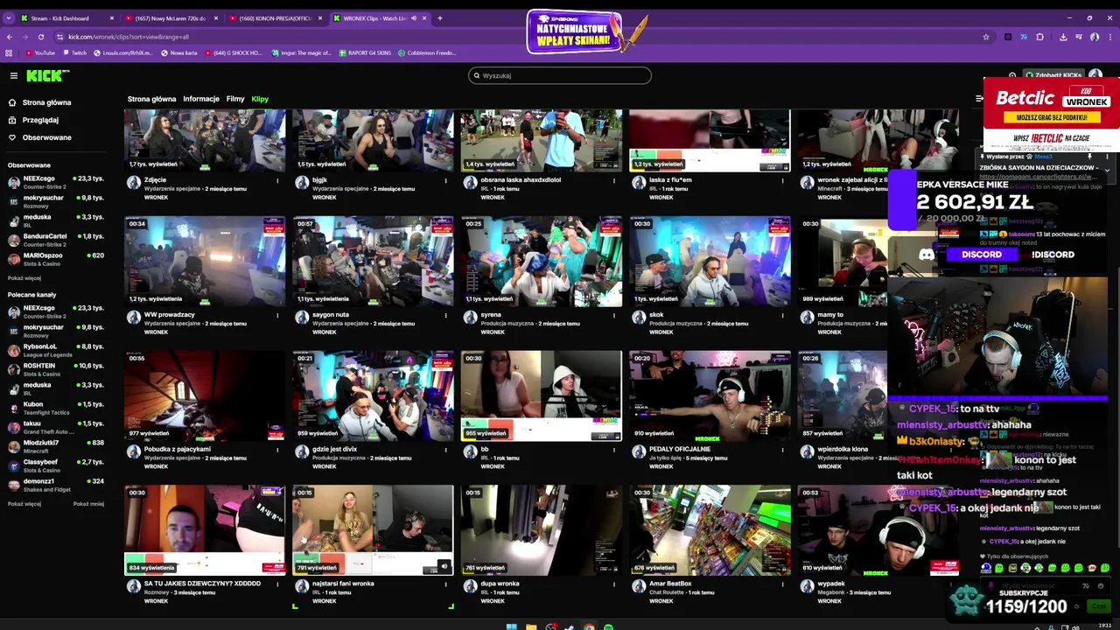Open the Nowa karta bookmark
Viewport: 1120px width, 630px height.
[x=179, y=52]
